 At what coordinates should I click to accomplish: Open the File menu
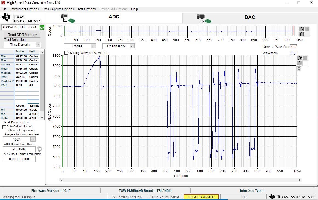[x=4, y=9]
